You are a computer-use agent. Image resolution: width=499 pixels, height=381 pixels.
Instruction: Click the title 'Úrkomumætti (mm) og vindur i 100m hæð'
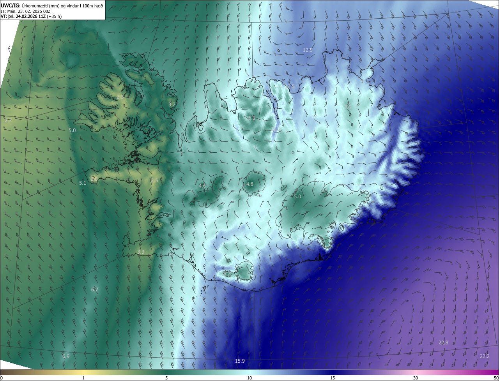click(62, 5)
